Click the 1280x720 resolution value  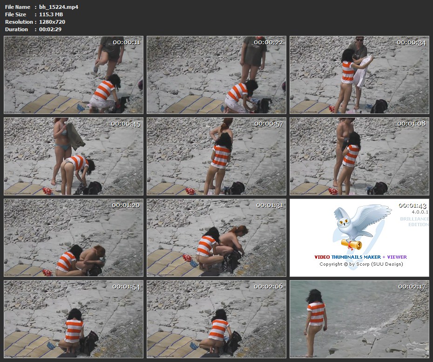click(54, 22)
